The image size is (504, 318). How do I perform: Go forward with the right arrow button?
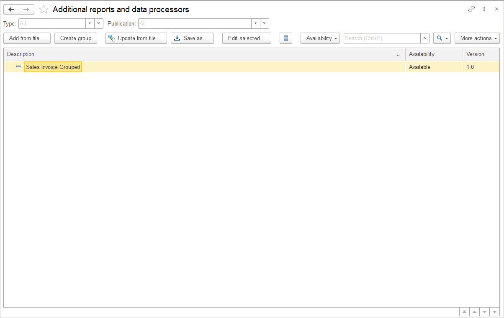coord(26,9)
